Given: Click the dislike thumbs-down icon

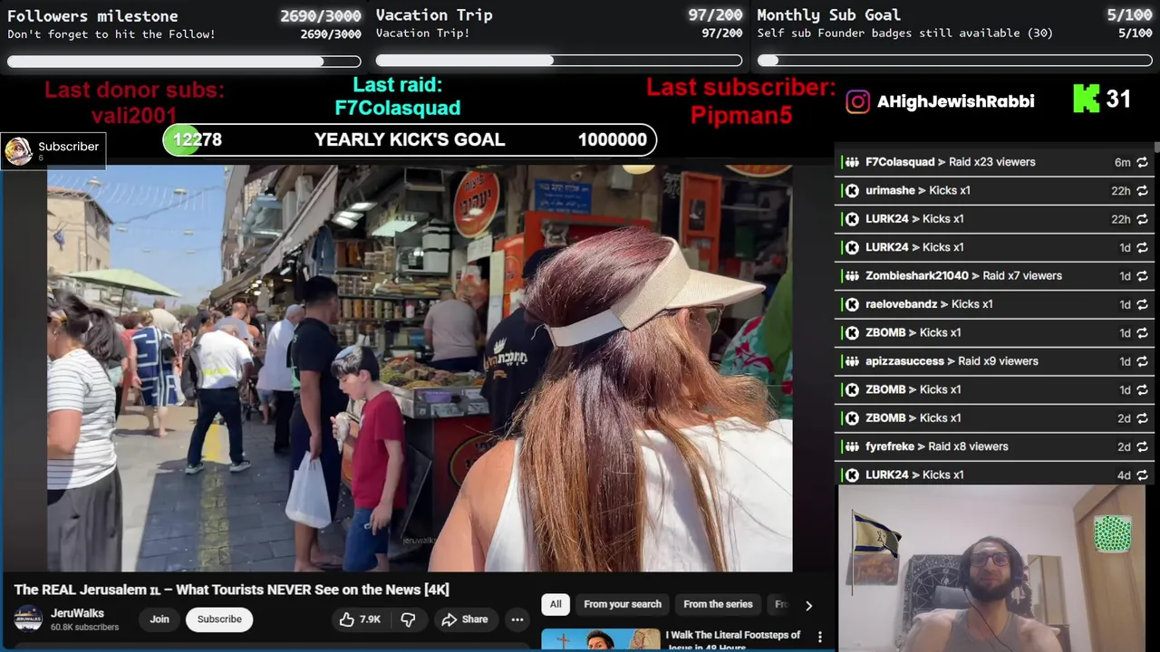Looking at the screenshot, I should tap(408, 619).
